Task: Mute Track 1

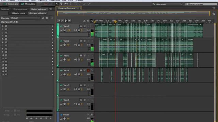Action: pyautogui.click(x=81, y=26)
